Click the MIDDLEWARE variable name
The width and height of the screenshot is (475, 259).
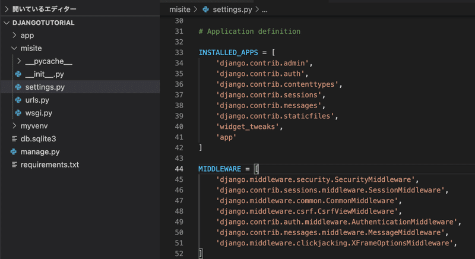point(220,169)
